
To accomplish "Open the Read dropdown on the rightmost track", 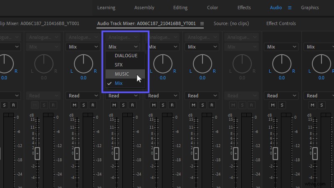I will point(319,96).
